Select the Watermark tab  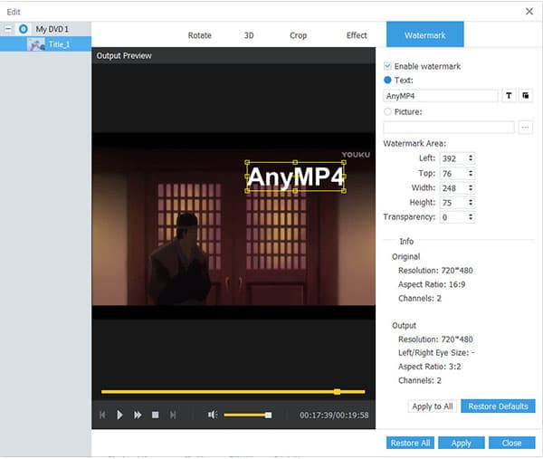tap(425, 34)
